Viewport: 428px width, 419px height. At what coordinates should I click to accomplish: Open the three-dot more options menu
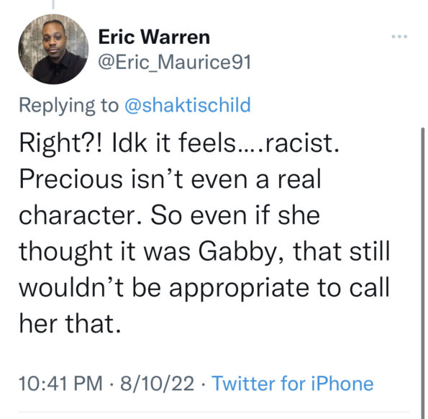399,36
